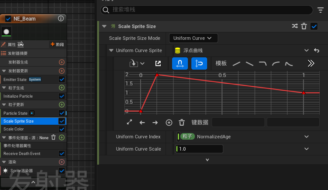Add a module to 粒子生成

(x=62, y=88)
